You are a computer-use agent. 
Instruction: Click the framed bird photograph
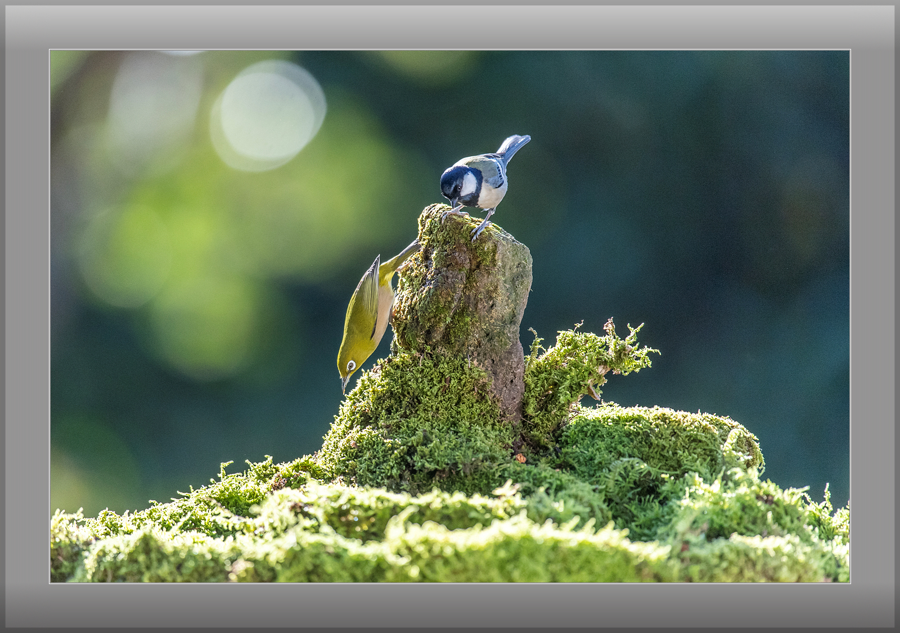[x=449, y=316]
